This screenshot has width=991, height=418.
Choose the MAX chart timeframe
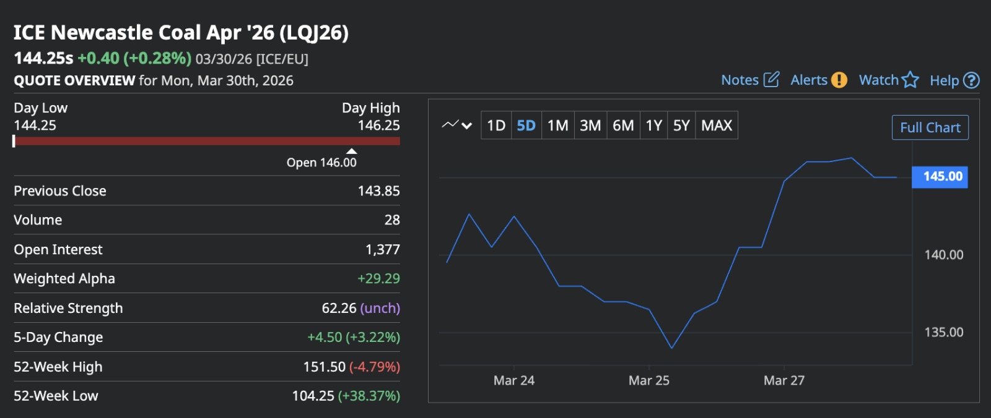717,126
